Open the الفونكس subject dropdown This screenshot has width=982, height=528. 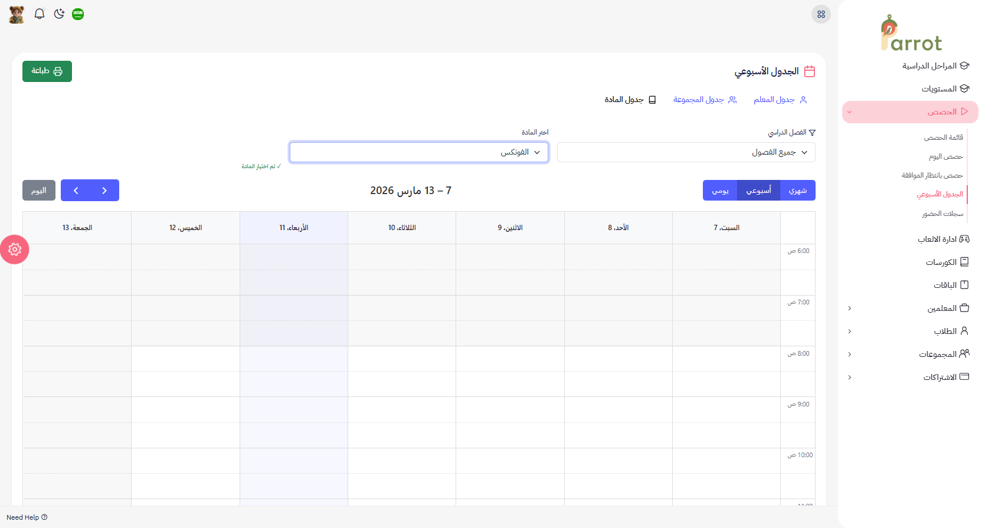(x=419, y=152)
